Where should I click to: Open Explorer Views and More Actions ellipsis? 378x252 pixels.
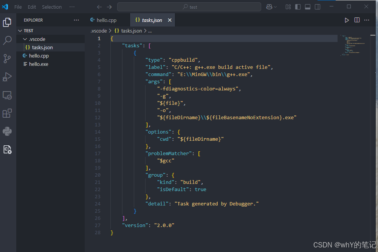tap(76, 20)
